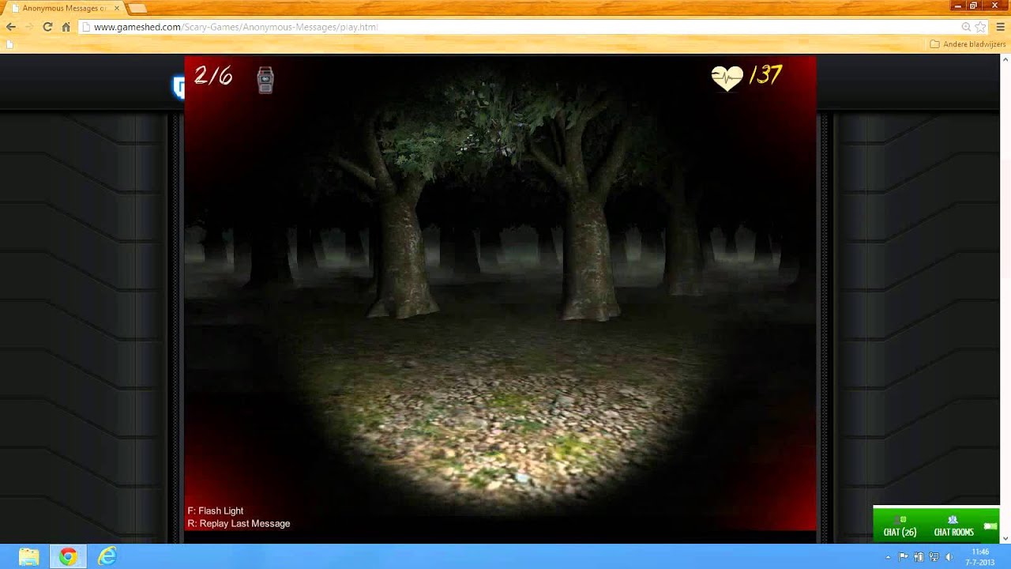Click the browser back arrow
The height and width of the screenshot is (569, 1011).
(11, 27)
